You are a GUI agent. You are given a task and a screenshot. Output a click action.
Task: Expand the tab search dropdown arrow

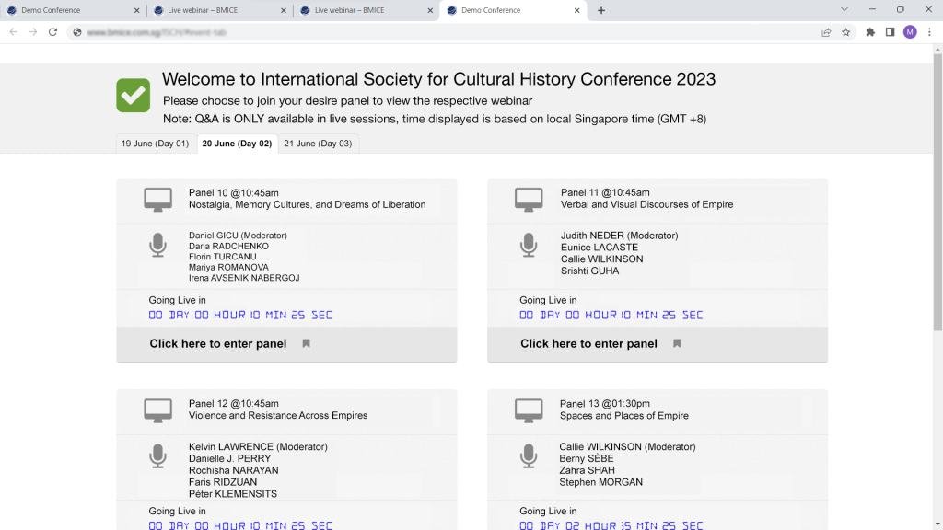[x=844, y=9]
